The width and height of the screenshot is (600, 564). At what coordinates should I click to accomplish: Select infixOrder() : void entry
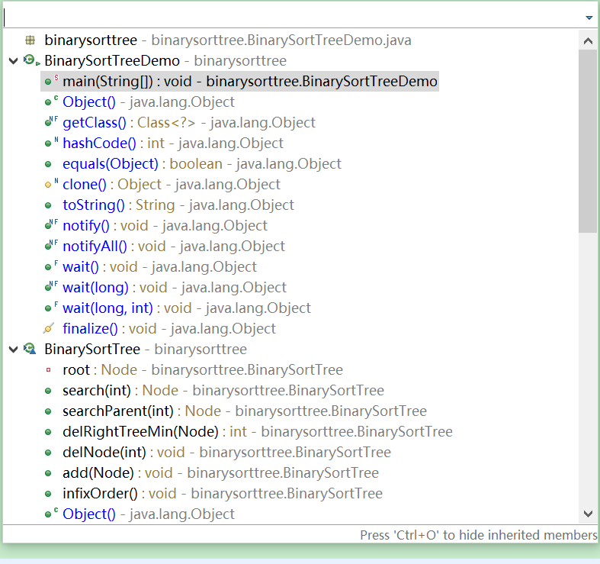coord(223,494)
